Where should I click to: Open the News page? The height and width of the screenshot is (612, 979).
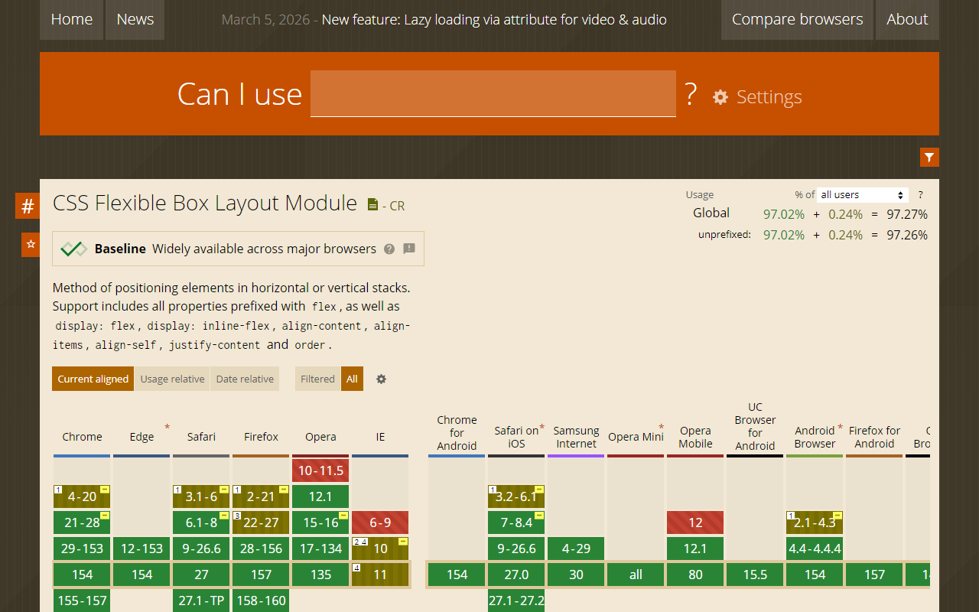[135, 20]
